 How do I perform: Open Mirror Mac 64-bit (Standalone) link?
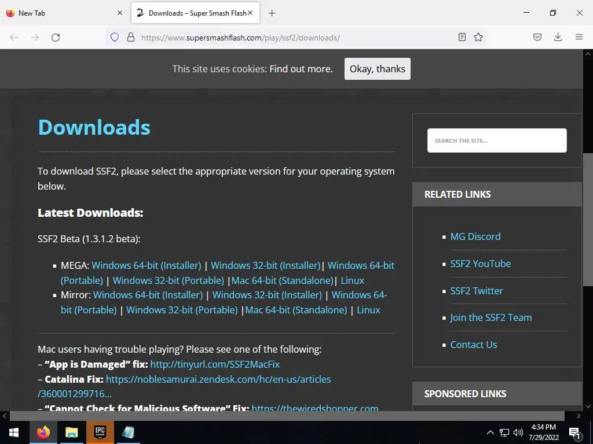coord(296,310)
